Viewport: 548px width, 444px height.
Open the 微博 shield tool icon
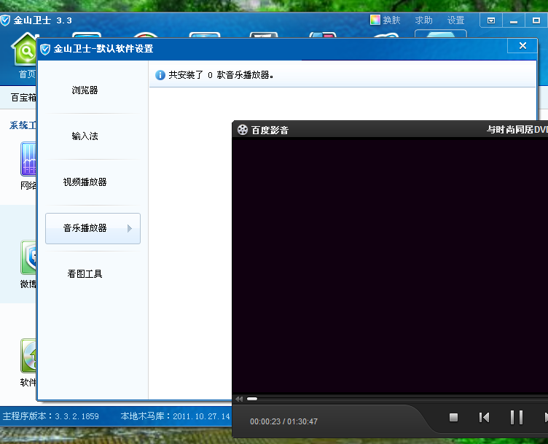[28, 257]
